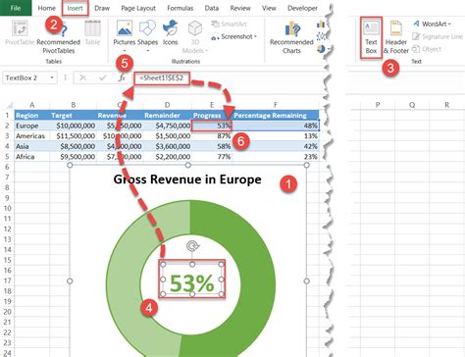Open the Formulas tab
465x357 pixels.
181,8
